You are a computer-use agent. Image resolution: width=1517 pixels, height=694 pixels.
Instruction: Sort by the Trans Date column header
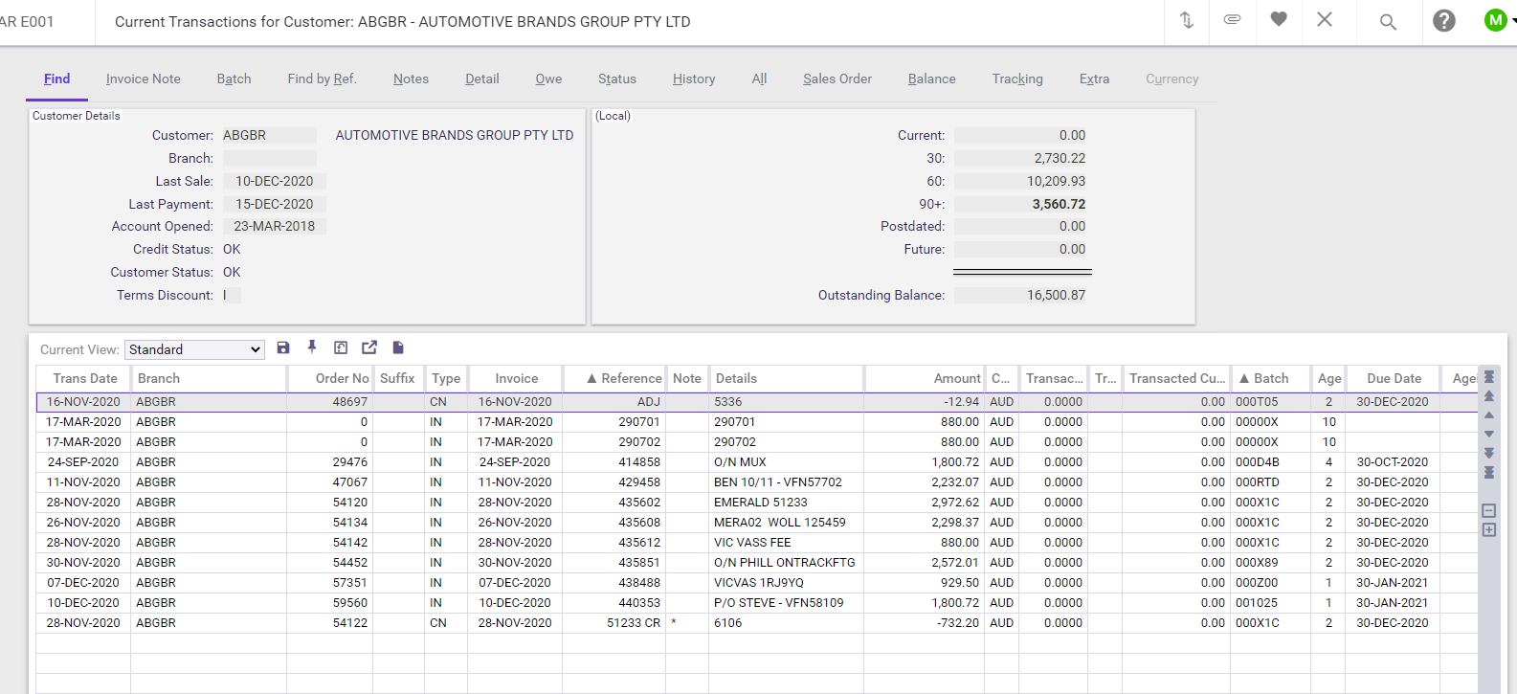coord(84,378)
